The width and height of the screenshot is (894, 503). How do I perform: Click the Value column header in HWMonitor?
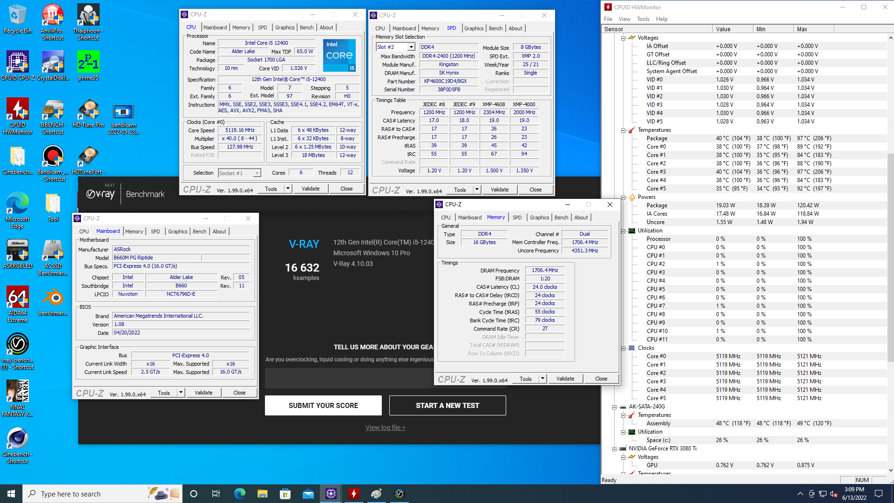click(732, 29)
